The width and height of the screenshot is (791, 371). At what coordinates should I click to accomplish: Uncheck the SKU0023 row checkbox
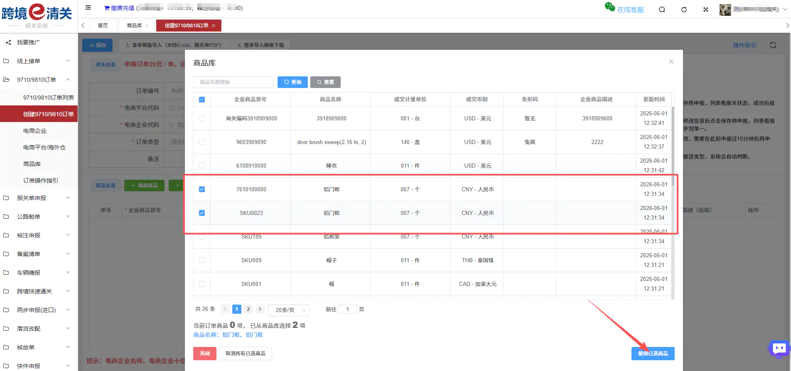tap(202, 213)
